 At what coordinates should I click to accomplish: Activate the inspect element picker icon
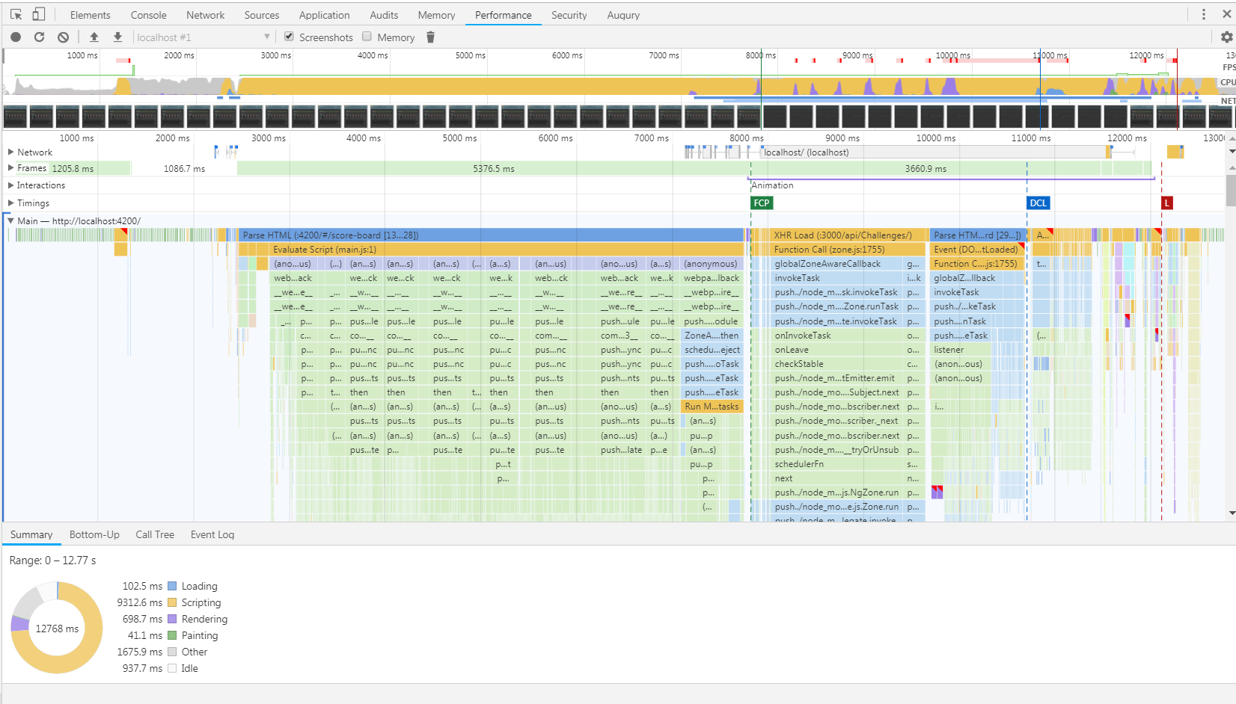(16, 15)
